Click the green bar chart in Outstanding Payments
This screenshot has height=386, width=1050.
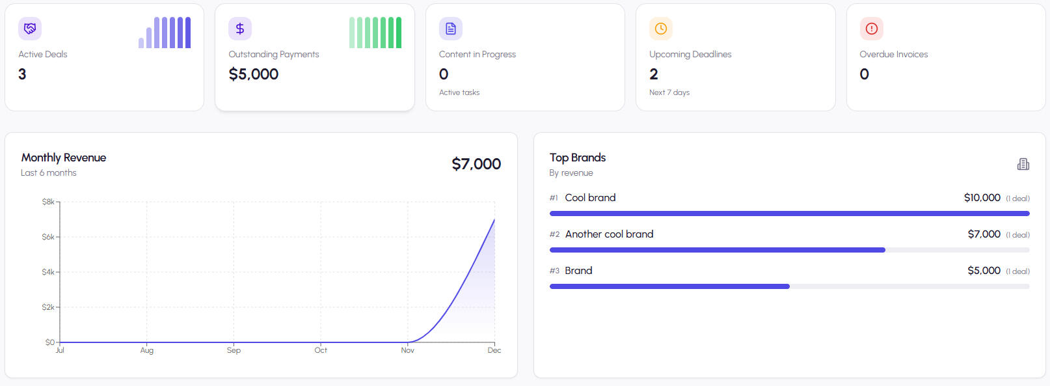(x=375, y=33)
